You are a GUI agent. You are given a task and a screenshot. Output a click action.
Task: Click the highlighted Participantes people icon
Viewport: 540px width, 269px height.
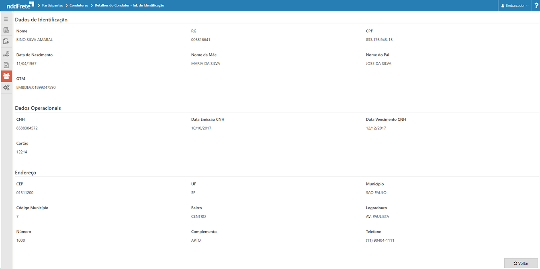(x=6, y=76)
